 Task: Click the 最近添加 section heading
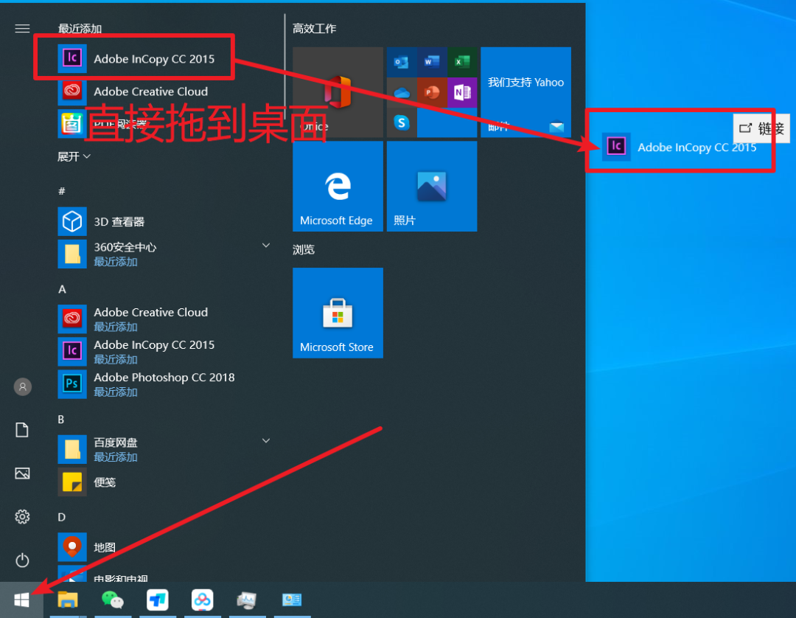[x=80, y=29]
